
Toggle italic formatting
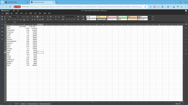[11, 20]
